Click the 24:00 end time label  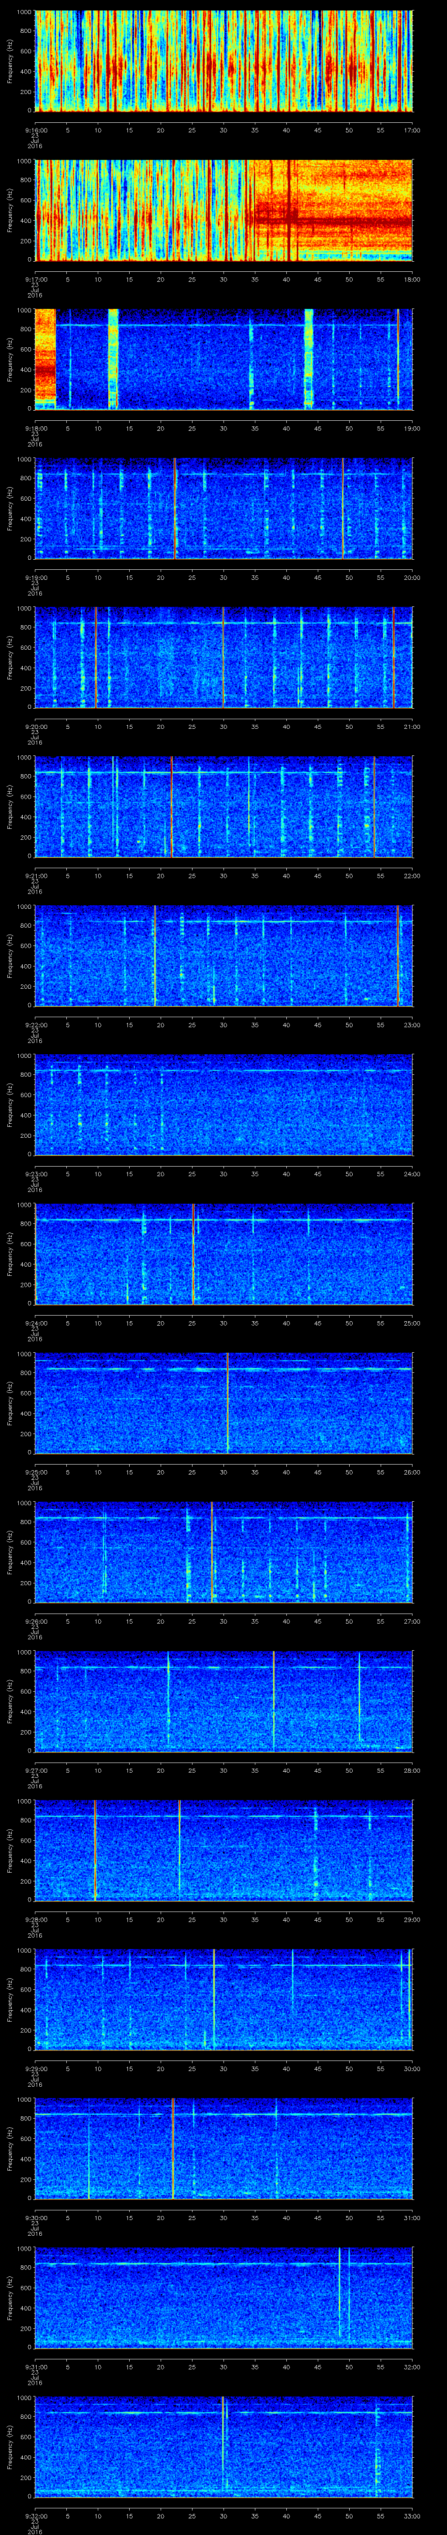coord(412,1174)
